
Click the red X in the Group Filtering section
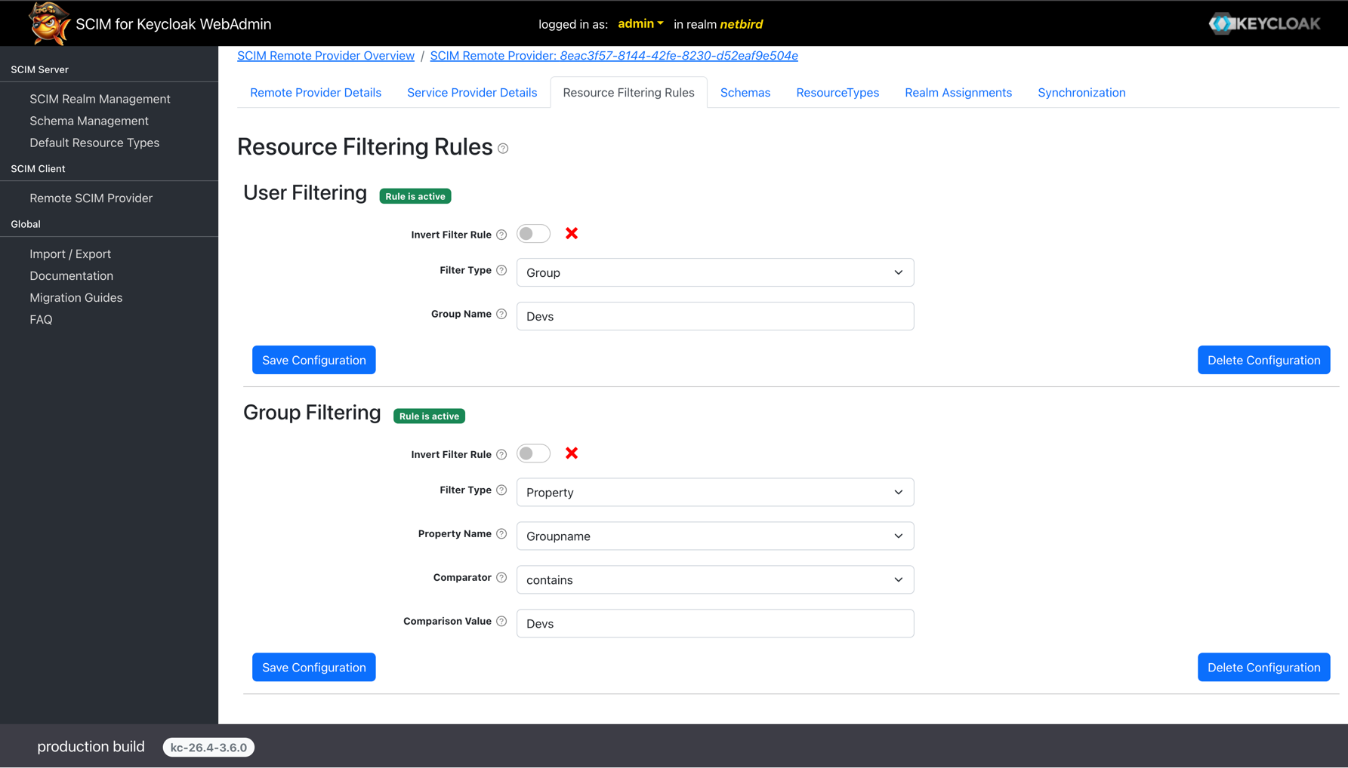tap(572, 453)
